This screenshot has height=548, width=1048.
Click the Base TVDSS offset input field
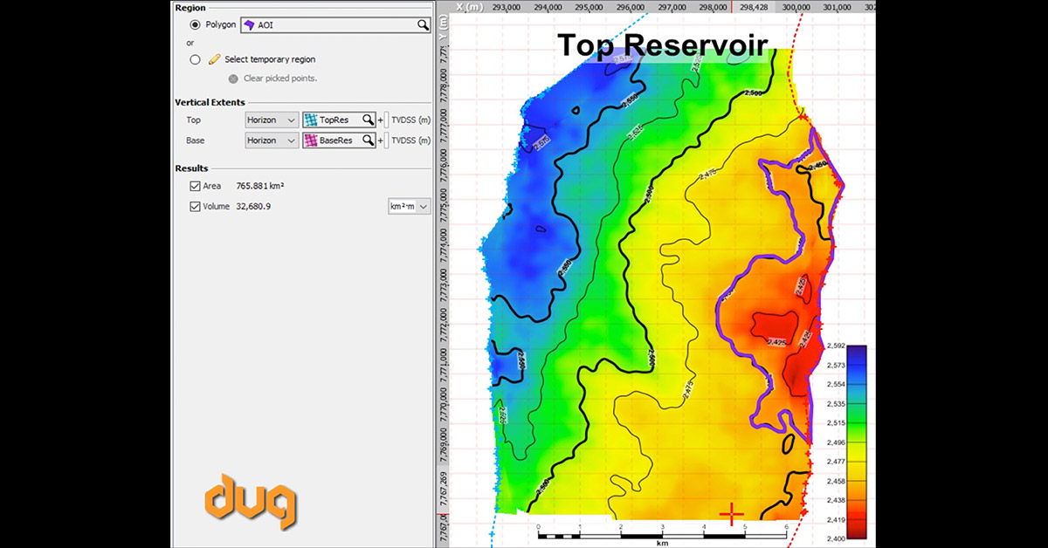[x=388, y=140]
